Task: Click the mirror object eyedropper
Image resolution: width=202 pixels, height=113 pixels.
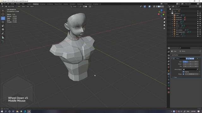Action: [x=197, y=69]
